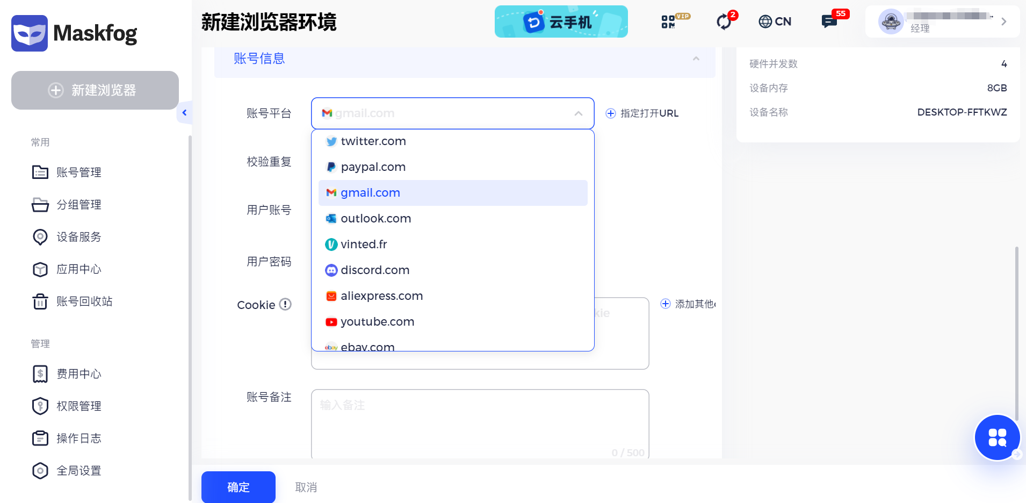The height and width of the screenshot is (503, 1026).
Task: Select twitter.com from the list
Action: (x=453, y=141)
